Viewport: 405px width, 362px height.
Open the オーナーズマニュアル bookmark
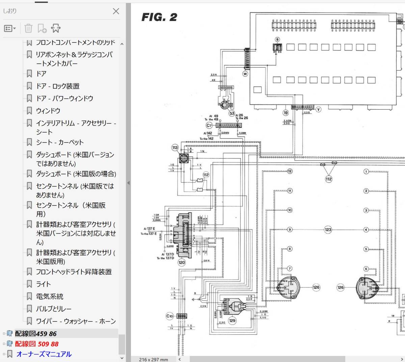coord(44,354)
